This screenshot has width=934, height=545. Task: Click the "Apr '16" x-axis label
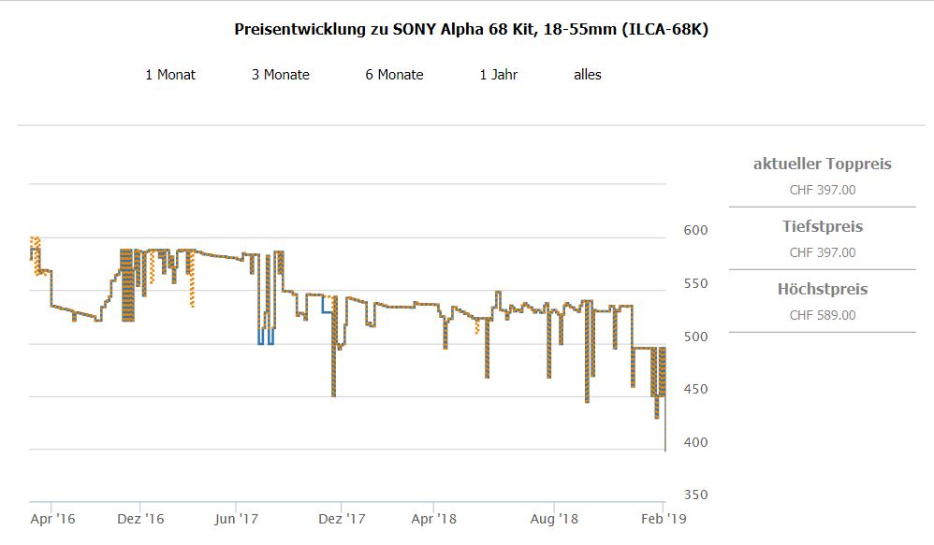pos(52,518)
